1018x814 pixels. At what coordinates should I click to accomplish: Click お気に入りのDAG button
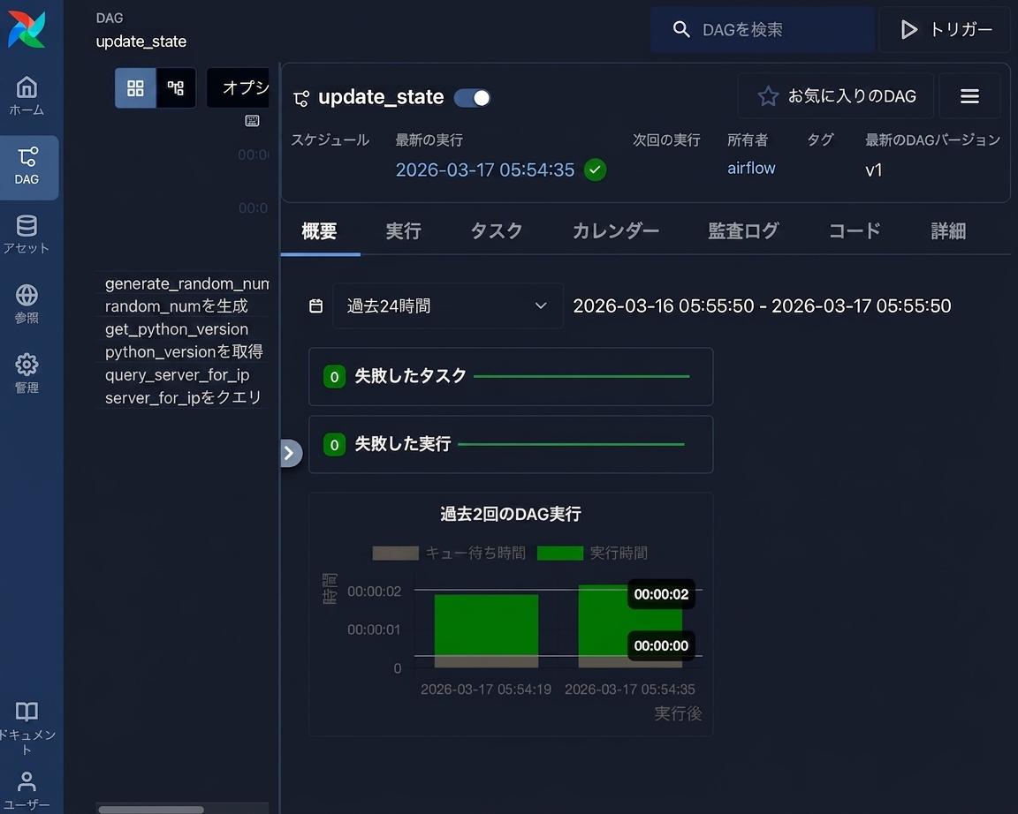click(x=836, y=96)
